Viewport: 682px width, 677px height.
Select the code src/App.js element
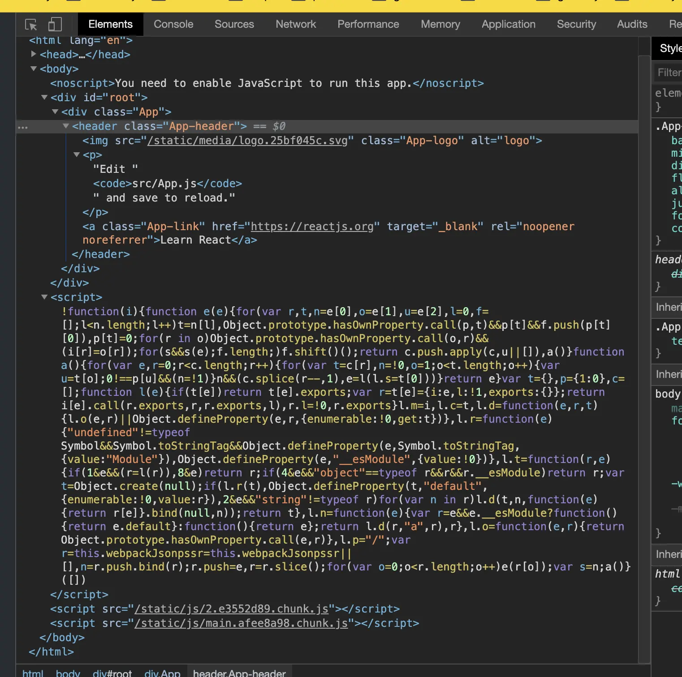(168, 184)
